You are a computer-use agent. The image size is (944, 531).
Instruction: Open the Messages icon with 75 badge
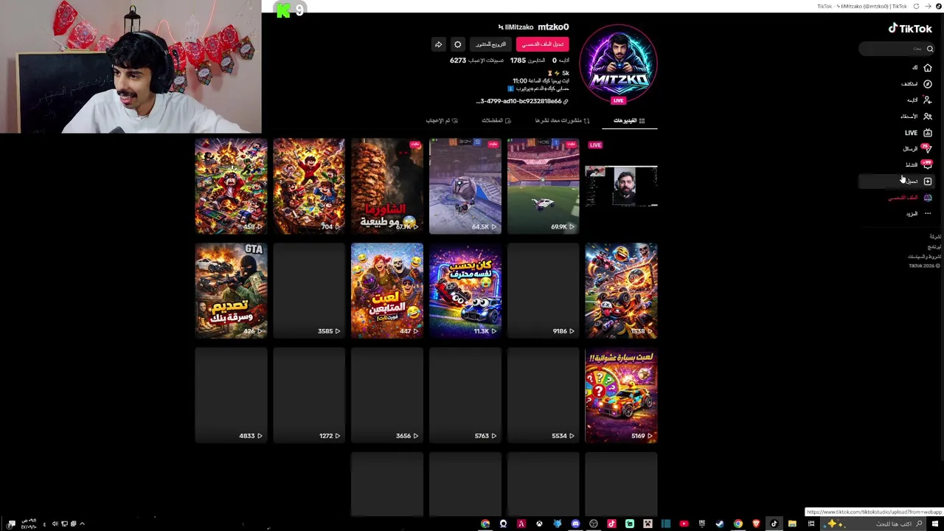928,148
